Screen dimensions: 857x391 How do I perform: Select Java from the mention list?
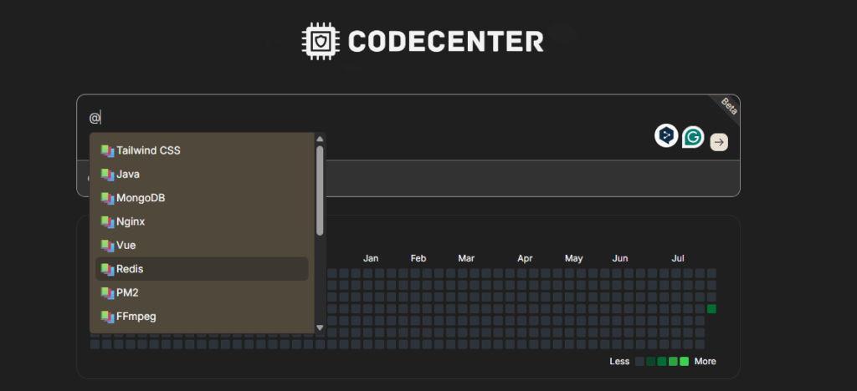click(x=202, y=175)
